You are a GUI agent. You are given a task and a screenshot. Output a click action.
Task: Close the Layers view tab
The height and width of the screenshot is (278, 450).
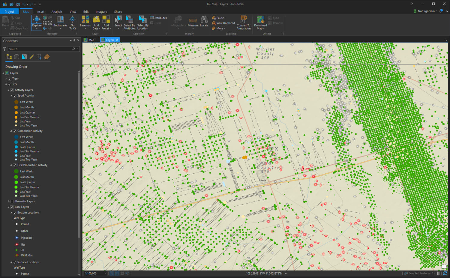pos(117,40)
